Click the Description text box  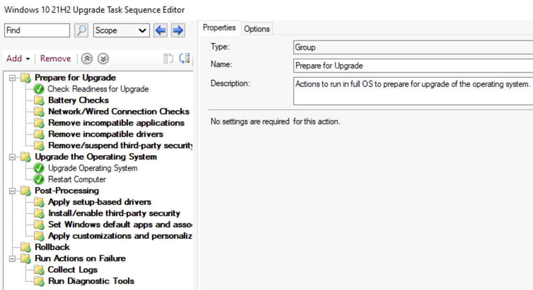(413, 91)
